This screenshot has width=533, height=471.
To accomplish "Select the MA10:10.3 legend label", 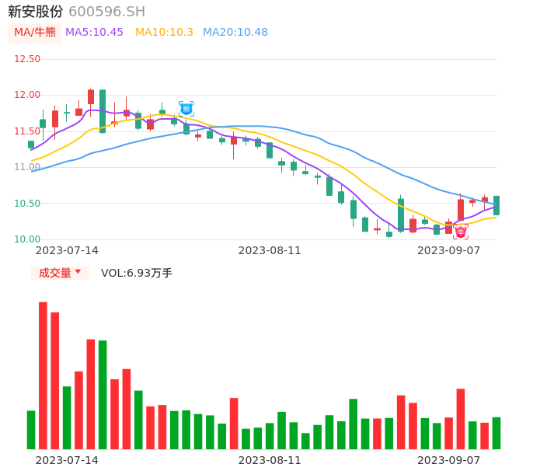I will (x=164, y=33).
